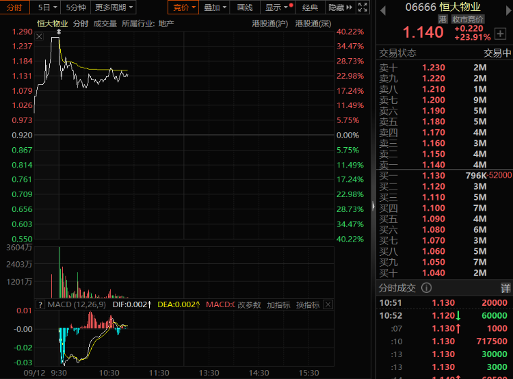This screenshot has height=379, width=513.
Task: Click the 隐藏 panel toggle
Action: point(340,8)
